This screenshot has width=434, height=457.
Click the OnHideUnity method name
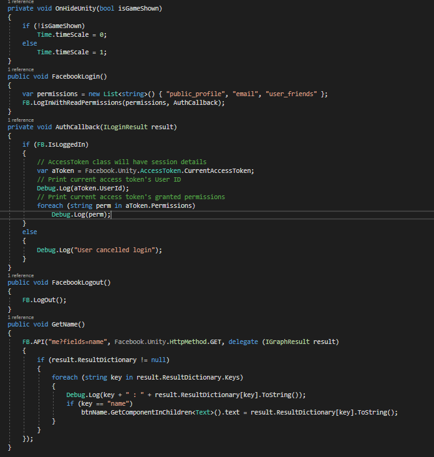tap(75, 9)
